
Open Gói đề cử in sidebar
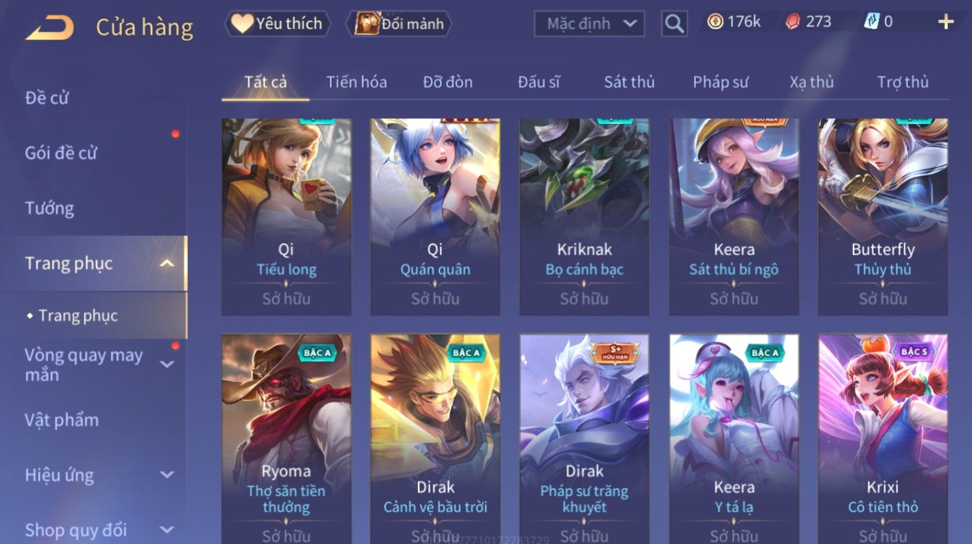tap(61, 153)
